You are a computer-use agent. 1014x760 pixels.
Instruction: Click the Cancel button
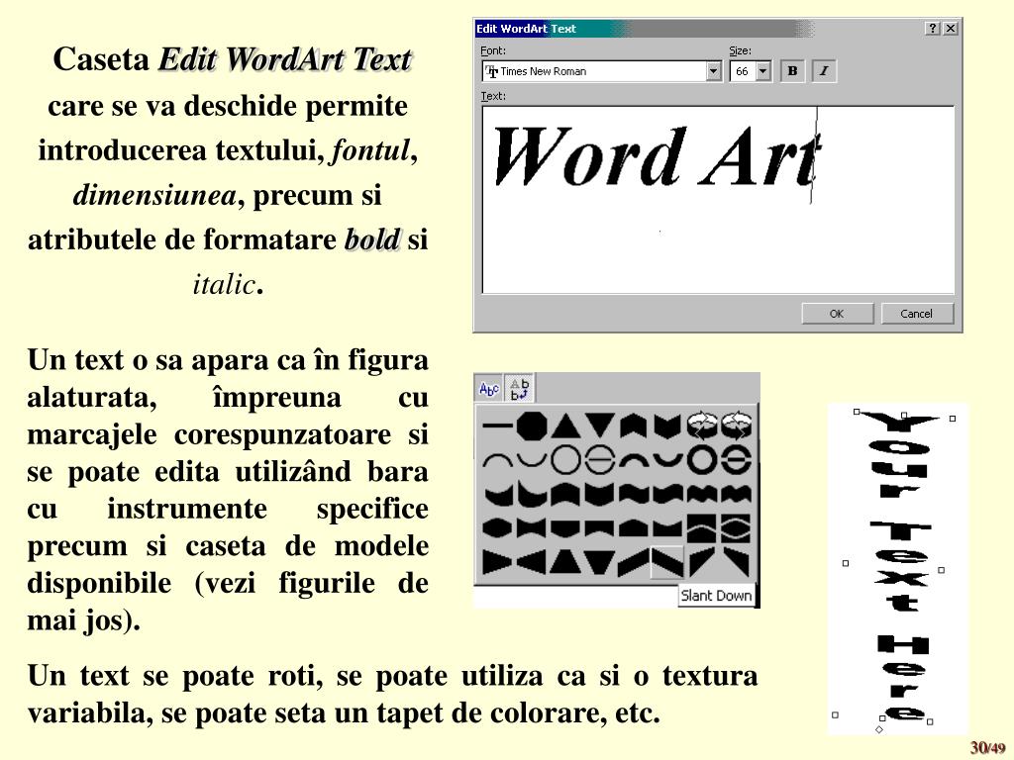coord(916,314)
